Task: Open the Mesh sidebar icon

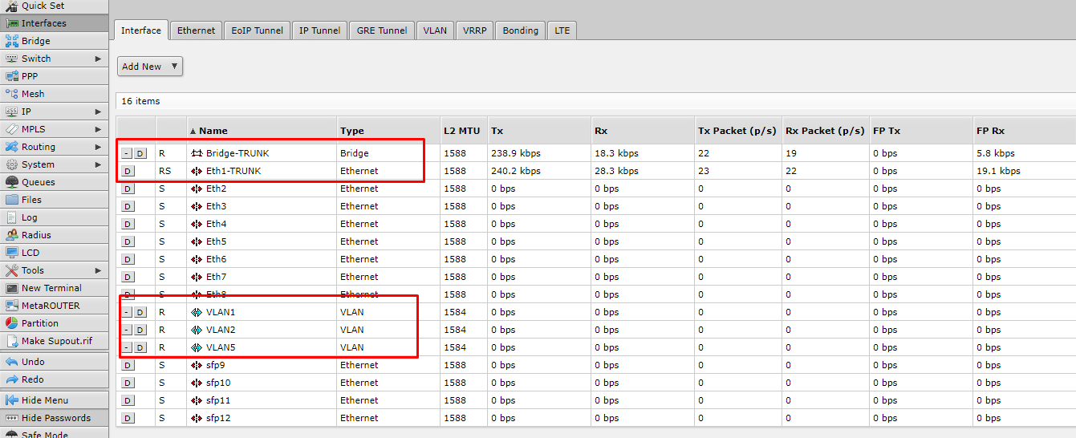Action: 12,94
